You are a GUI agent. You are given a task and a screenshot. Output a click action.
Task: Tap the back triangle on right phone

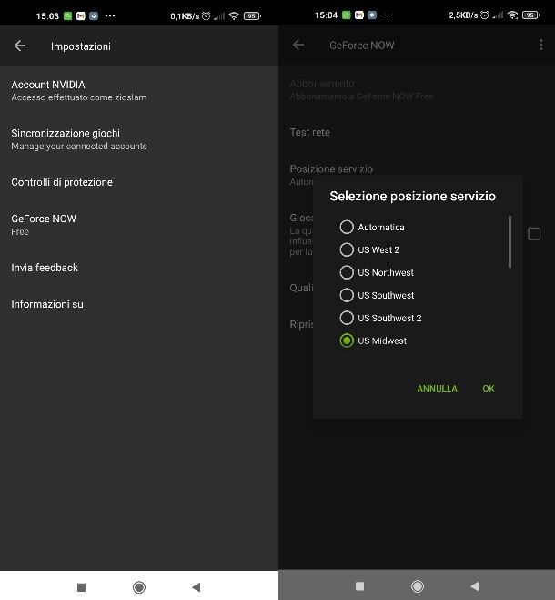click(x=475, y=585)
